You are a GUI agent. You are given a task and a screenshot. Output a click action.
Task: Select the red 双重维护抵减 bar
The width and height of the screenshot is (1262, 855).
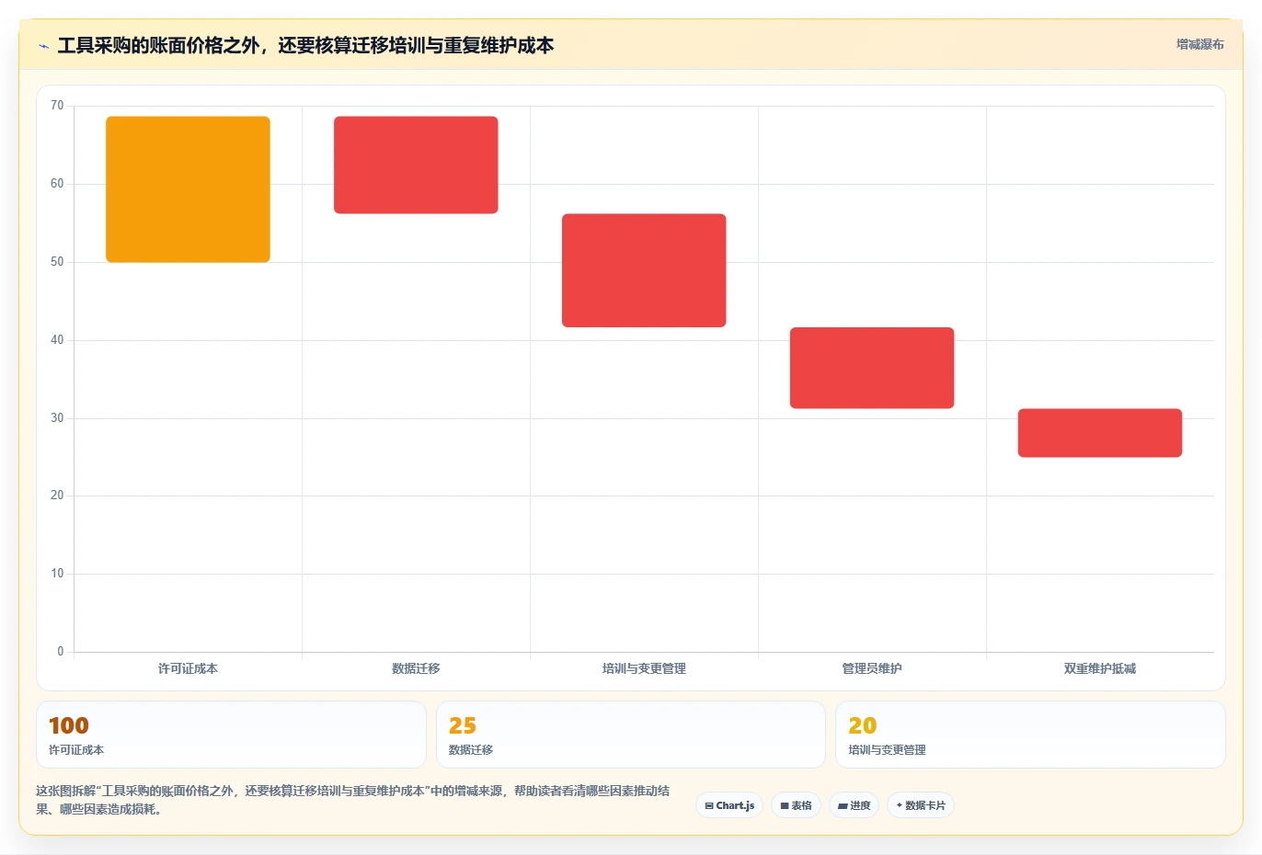pyautogui.click(x=1100, y=433)
